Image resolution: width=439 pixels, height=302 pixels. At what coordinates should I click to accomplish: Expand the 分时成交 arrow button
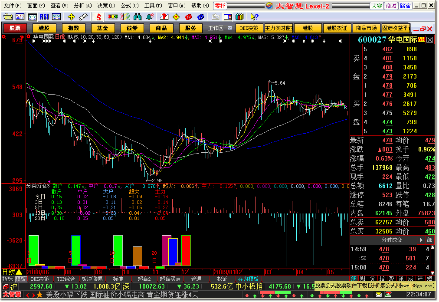[x=421, y=240]
